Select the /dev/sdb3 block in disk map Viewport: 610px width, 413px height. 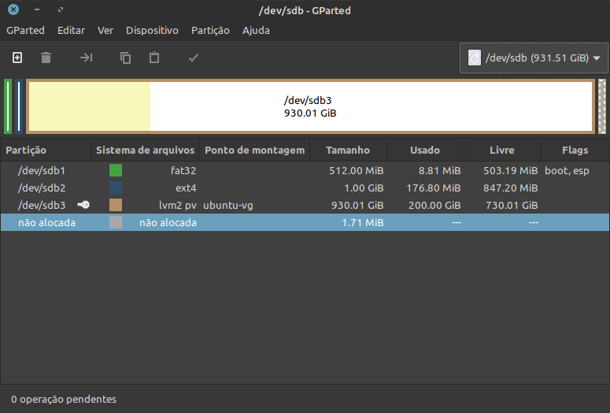pyautogui.click(x=310, y=106)
